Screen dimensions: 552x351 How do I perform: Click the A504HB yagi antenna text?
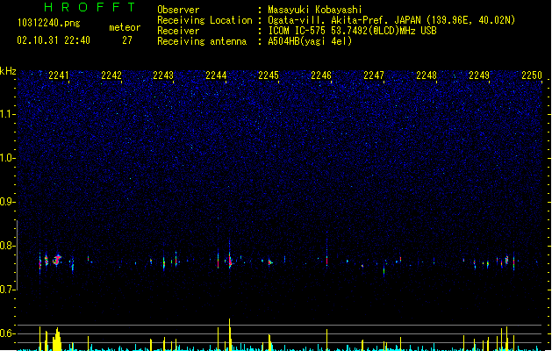click(x=310, y=41)
